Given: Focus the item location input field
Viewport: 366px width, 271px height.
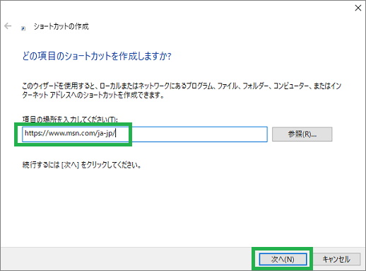Looking at the screenshot, I should click(145, 134).
